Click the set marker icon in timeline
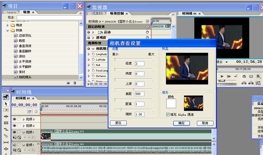 (x=36, y=111)
